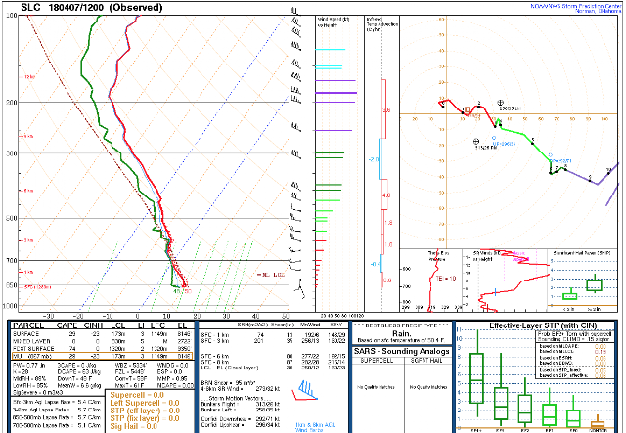This screenshot has height=433, width=626.
Task: Click the 500 pressure level label
Action: click(11, 218)
